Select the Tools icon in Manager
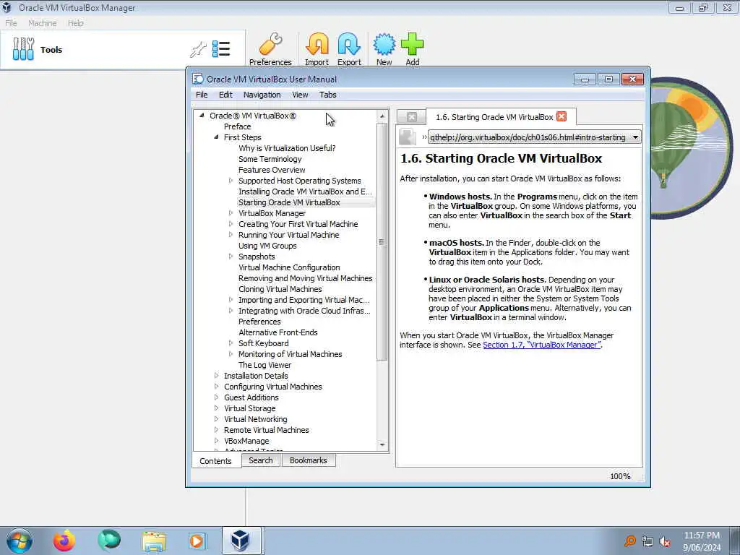The image size is (740, 555). 23,49
